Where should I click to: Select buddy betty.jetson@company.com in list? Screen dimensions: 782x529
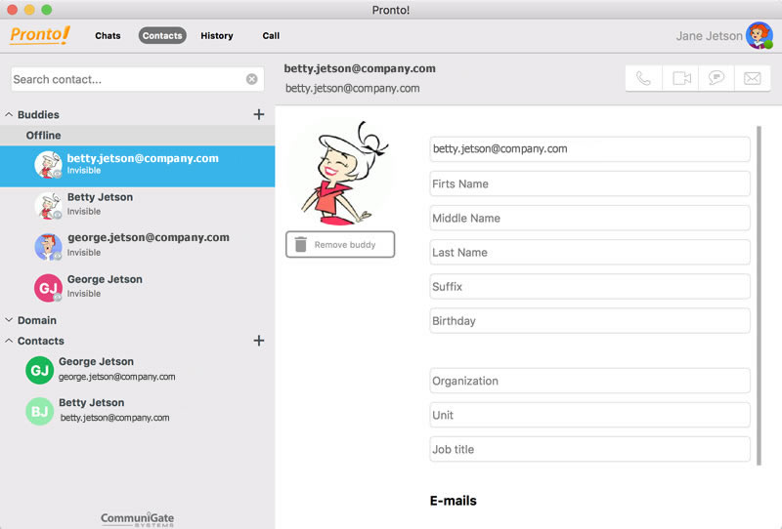137,166
